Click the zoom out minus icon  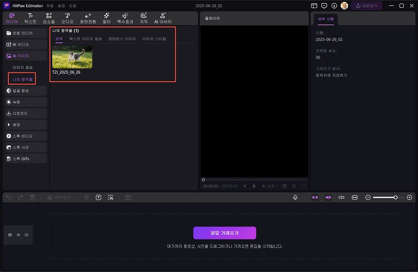368,197
